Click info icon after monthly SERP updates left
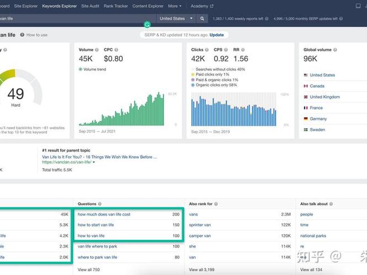 click(341, 19)
